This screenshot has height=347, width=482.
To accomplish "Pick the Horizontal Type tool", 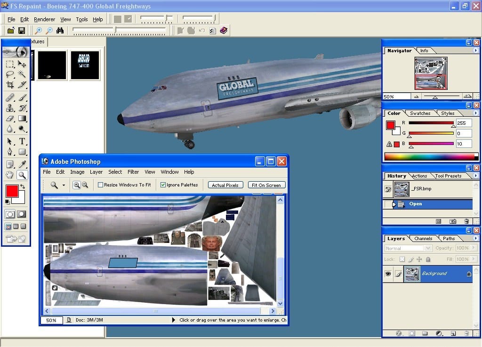I will (22, 141).
